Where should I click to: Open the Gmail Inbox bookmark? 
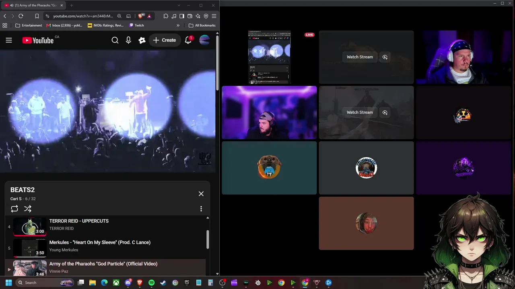(64, 25)
